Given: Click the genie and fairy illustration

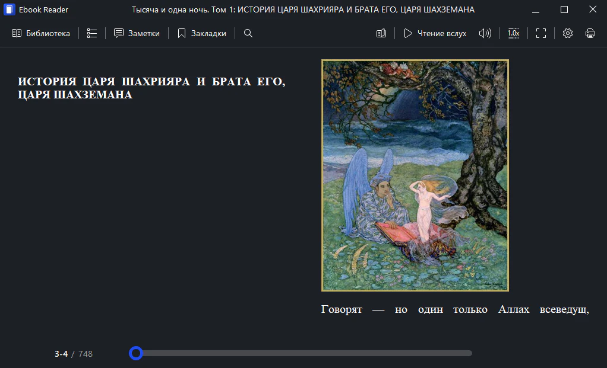Looking at the screenshot, I should pyautogui.click(x=415, y=175).
